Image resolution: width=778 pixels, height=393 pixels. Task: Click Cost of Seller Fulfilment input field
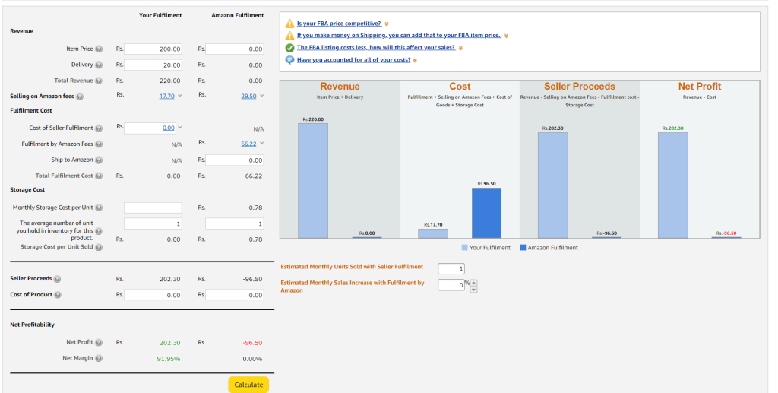[150, 128]
